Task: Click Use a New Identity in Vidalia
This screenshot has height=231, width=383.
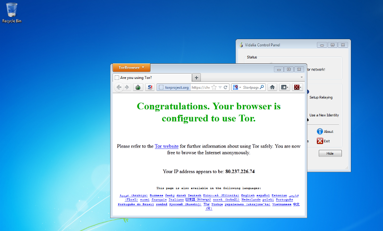Action: 324,115
